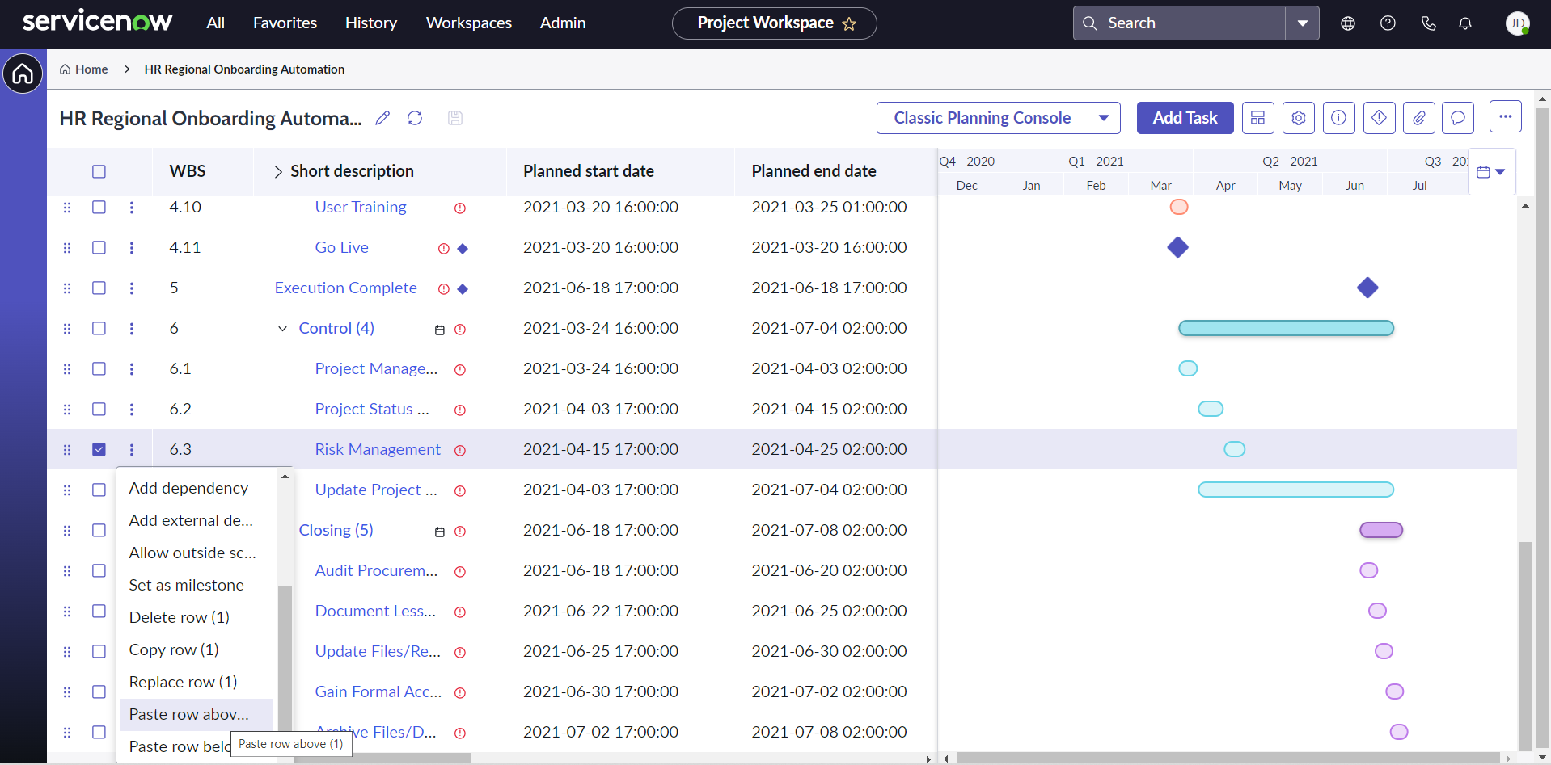The height and width of the screenshot is (765, 1551).
Task: Open the User Training task link
Action: [x=360, y=207]
